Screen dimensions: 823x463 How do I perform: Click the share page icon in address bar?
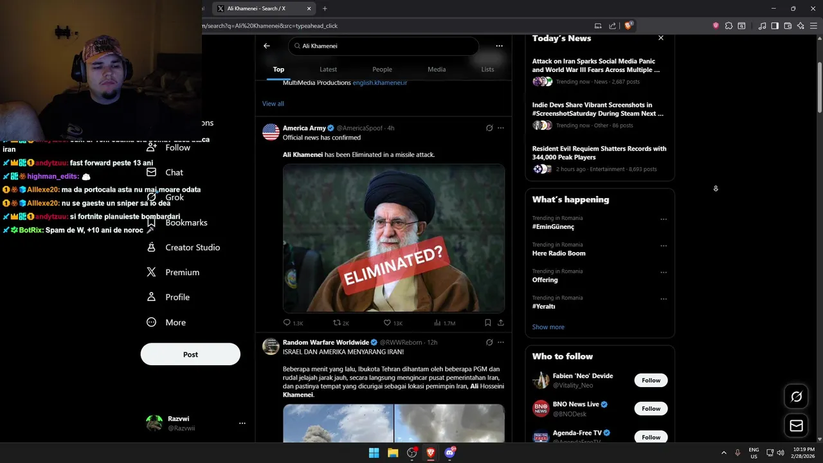(x=612, y=26)
